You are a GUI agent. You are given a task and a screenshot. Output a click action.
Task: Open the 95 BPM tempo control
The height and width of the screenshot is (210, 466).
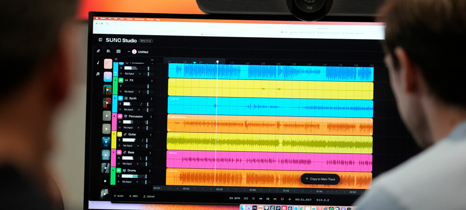234,198
